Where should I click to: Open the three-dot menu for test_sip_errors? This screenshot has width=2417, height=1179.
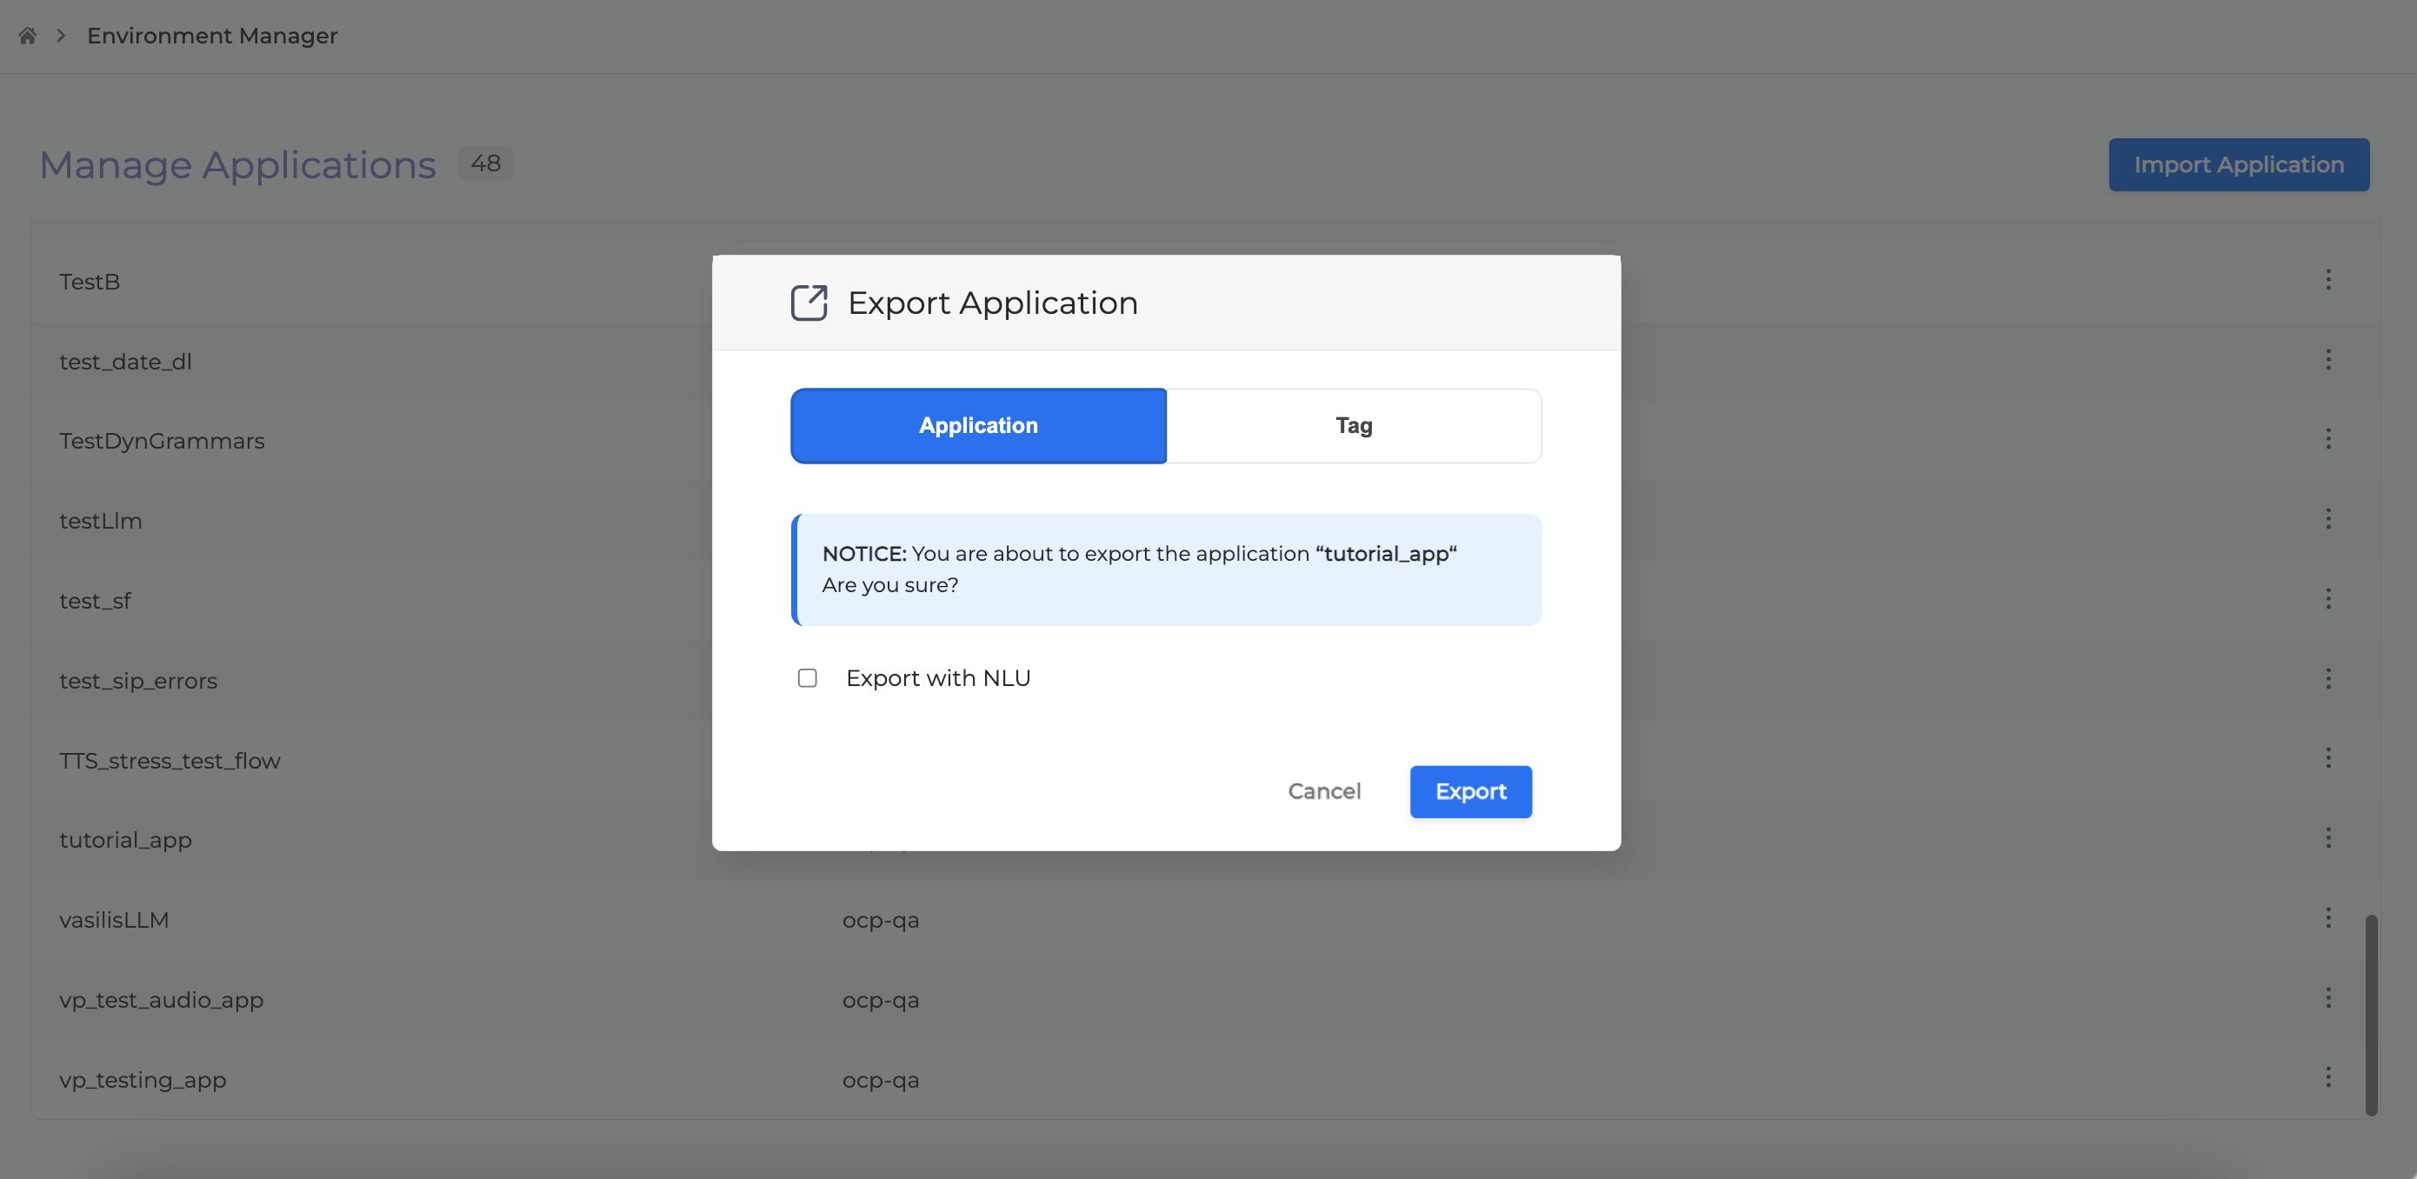pyautogui.click(x=2327, y=679)
